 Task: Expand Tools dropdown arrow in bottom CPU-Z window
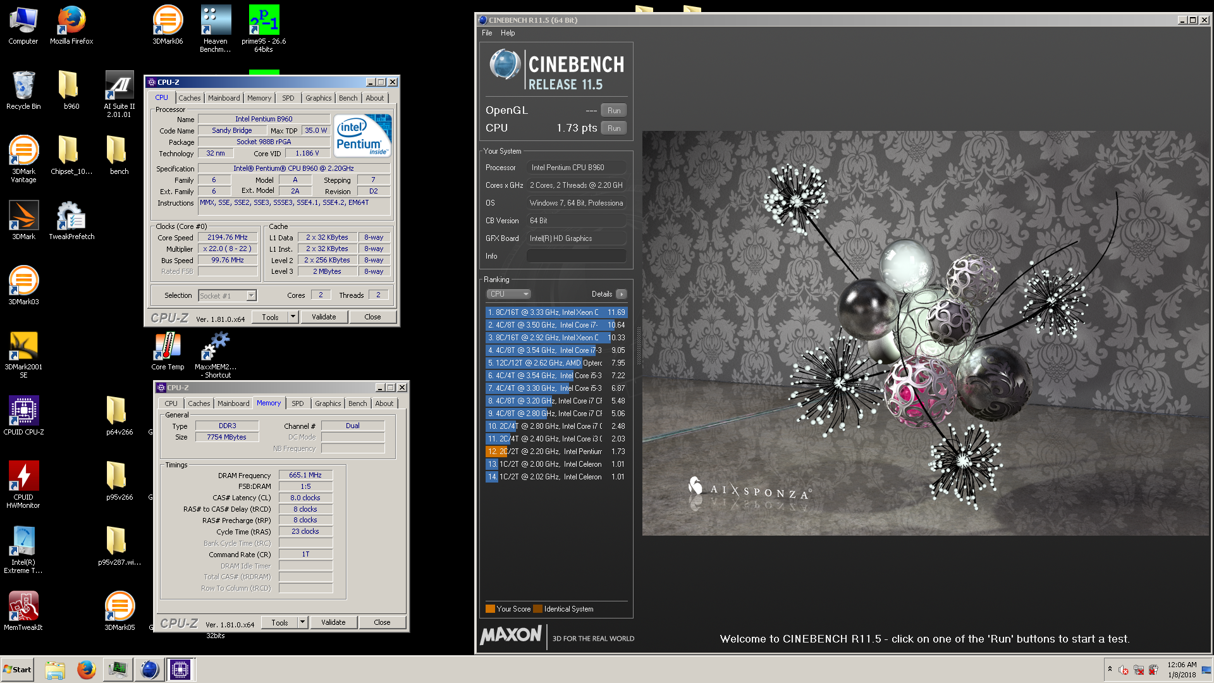point(302,623)
